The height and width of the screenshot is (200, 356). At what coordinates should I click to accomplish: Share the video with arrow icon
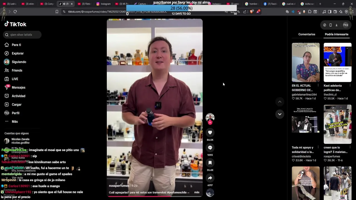(x=210, y=178)
